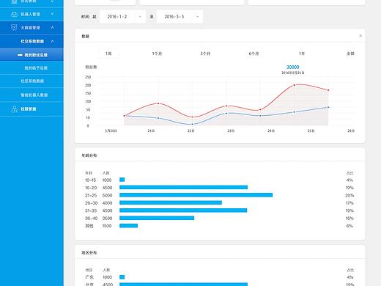The width and height of the screenshot is (381, 286).
Task: Close the data chart panel
Action: (360, 36)
